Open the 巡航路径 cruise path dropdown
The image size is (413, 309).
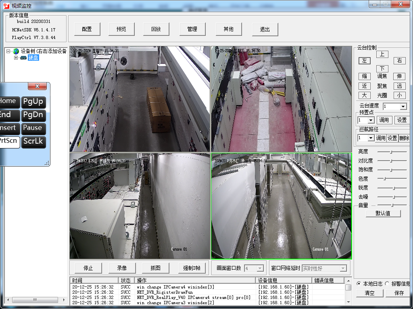(x=371, y=138)
